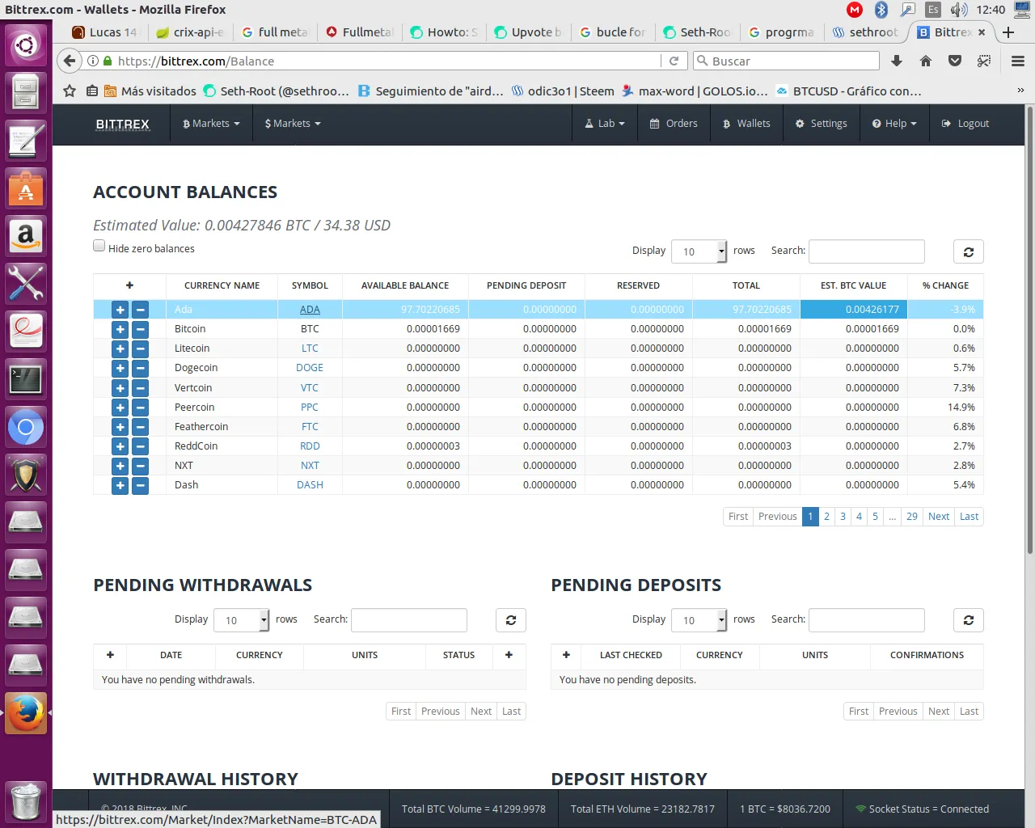Sort balances by EST. BTC VALUE header

pos(853,285)
